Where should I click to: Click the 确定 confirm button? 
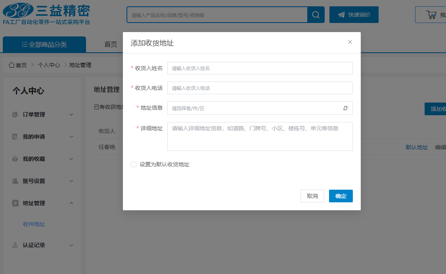click(341, 196)
